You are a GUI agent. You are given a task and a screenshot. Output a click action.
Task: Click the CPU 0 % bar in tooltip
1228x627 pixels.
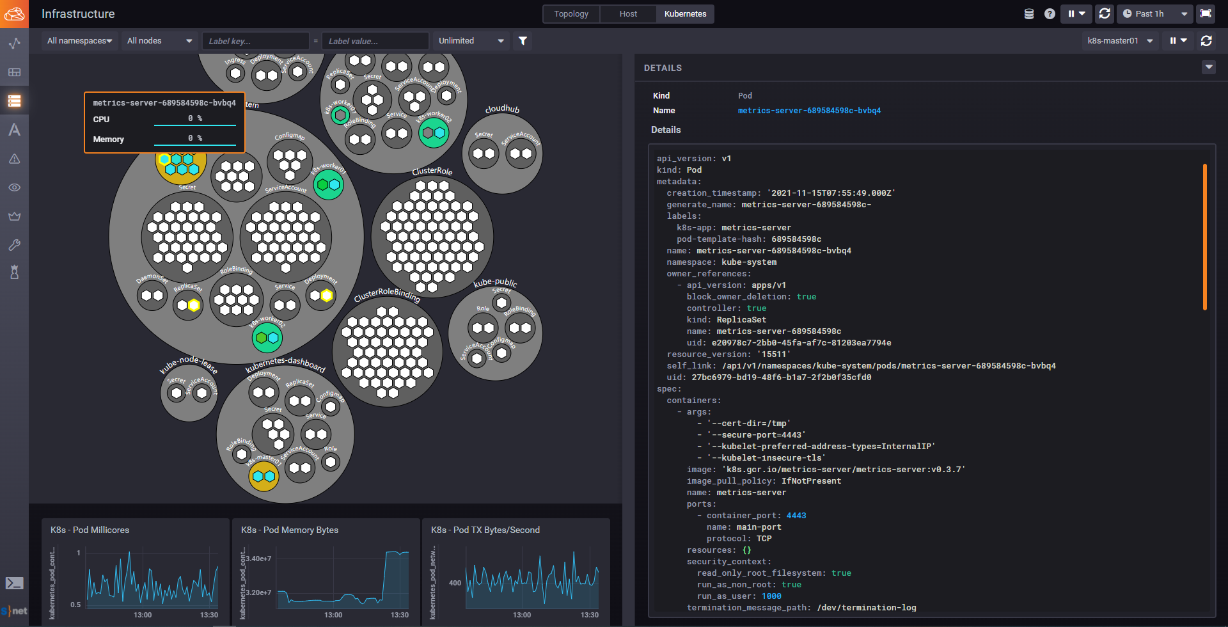[195, 120]
